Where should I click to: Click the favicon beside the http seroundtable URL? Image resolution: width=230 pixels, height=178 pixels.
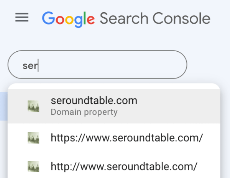[x=33, y=167]
